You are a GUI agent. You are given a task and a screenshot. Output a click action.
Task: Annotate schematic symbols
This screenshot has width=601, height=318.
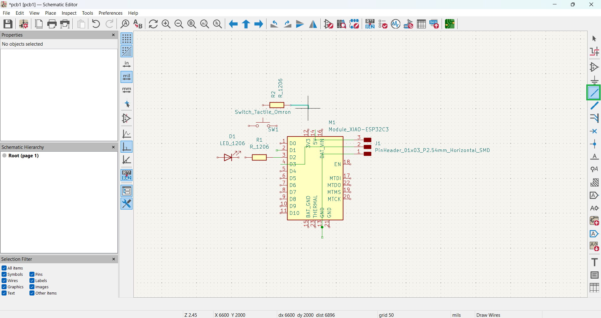(370, 24)
